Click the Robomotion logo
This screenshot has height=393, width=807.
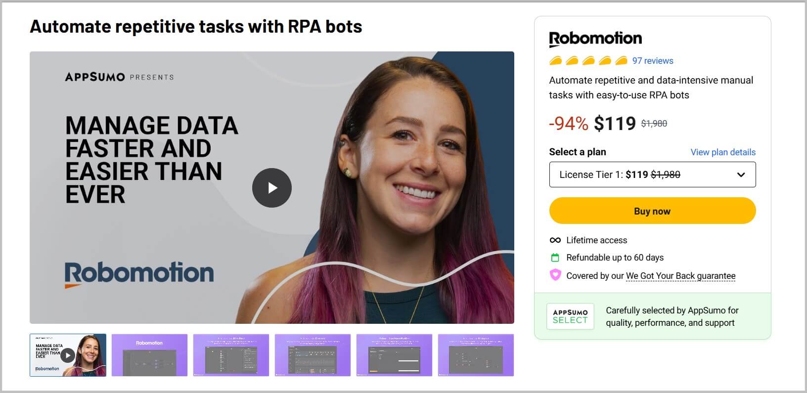tap(595, 38)
